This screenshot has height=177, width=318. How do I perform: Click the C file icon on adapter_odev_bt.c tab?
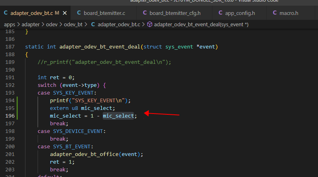point(6,13)
